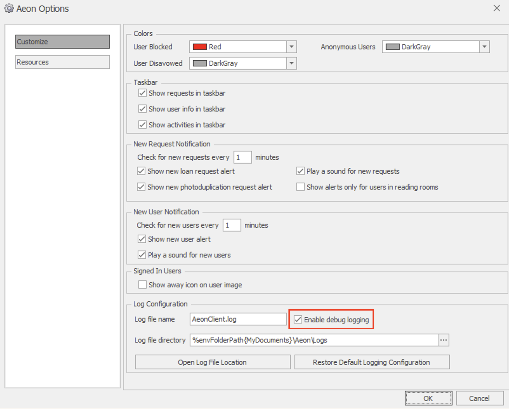Uncheck Show requests in taskbar
509x409 pixels.
(142, 93)
